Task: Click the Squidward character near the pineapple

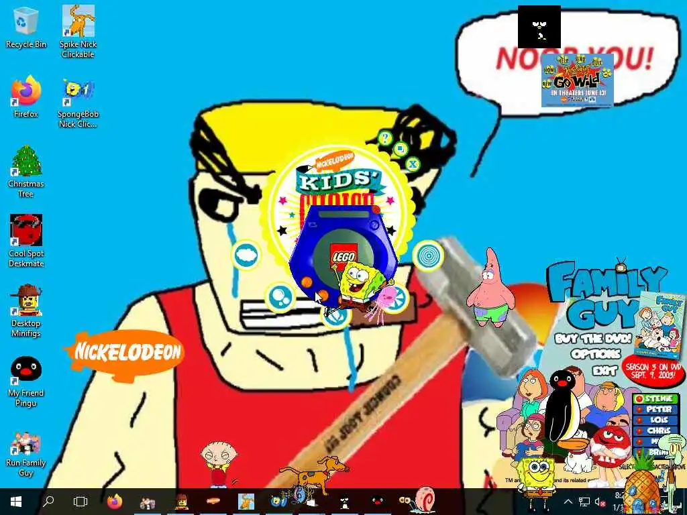Action: [x=671, y=460]
